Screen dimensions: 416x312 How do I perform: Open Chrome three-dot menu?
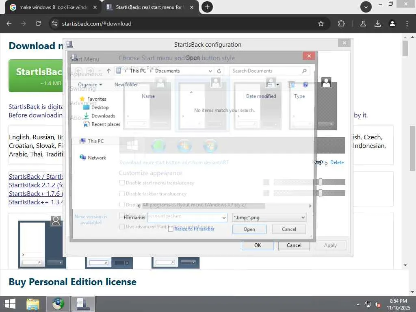tap(407, 24)
